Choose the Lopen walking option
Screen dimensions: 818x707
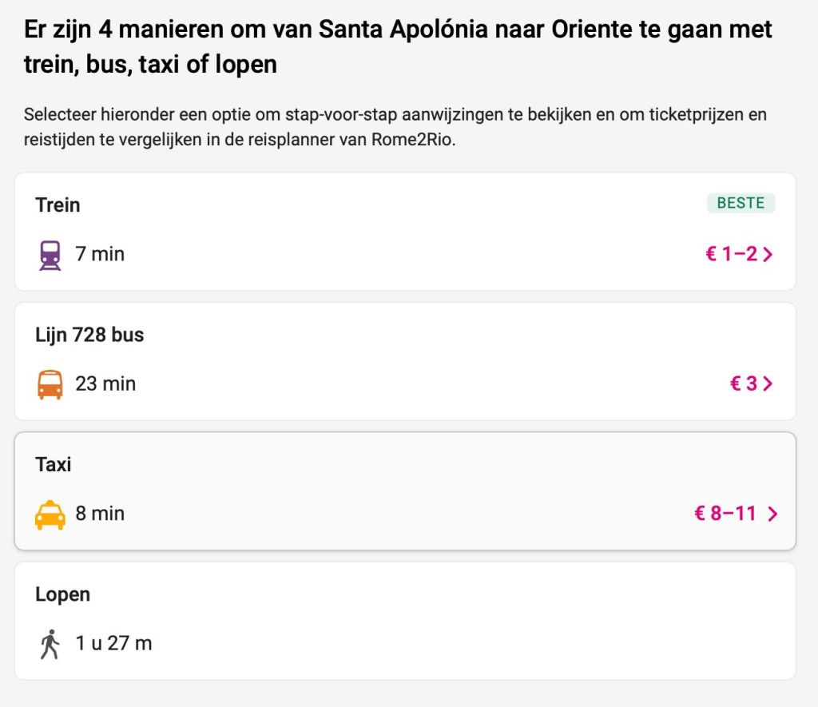coord(62,594)
